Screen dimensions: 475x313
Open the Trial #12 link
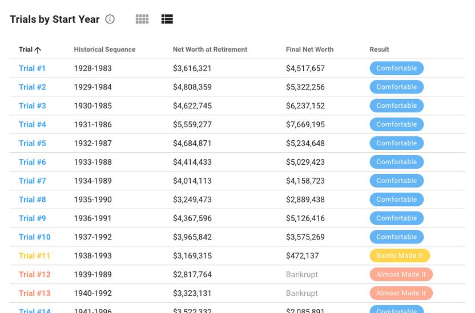click(34, 275)
